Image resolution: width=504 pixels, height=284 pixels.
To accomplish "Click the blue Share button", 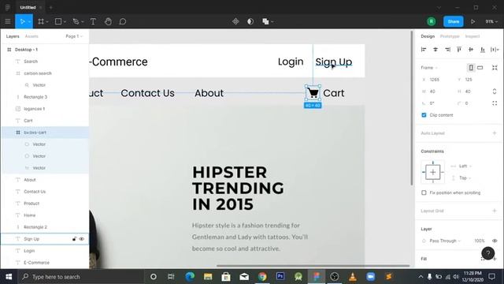I will [x=454, y=21].
